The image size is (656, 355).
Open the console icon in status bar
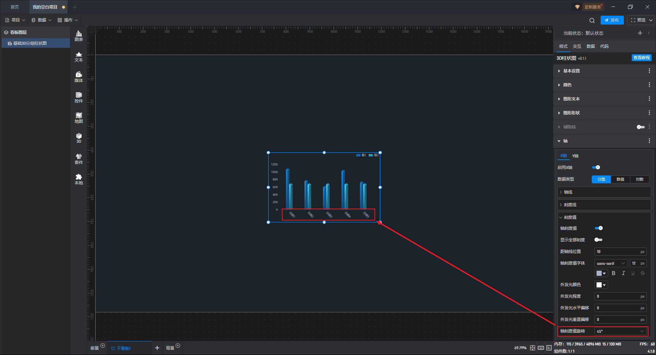(x=549, y=348)
